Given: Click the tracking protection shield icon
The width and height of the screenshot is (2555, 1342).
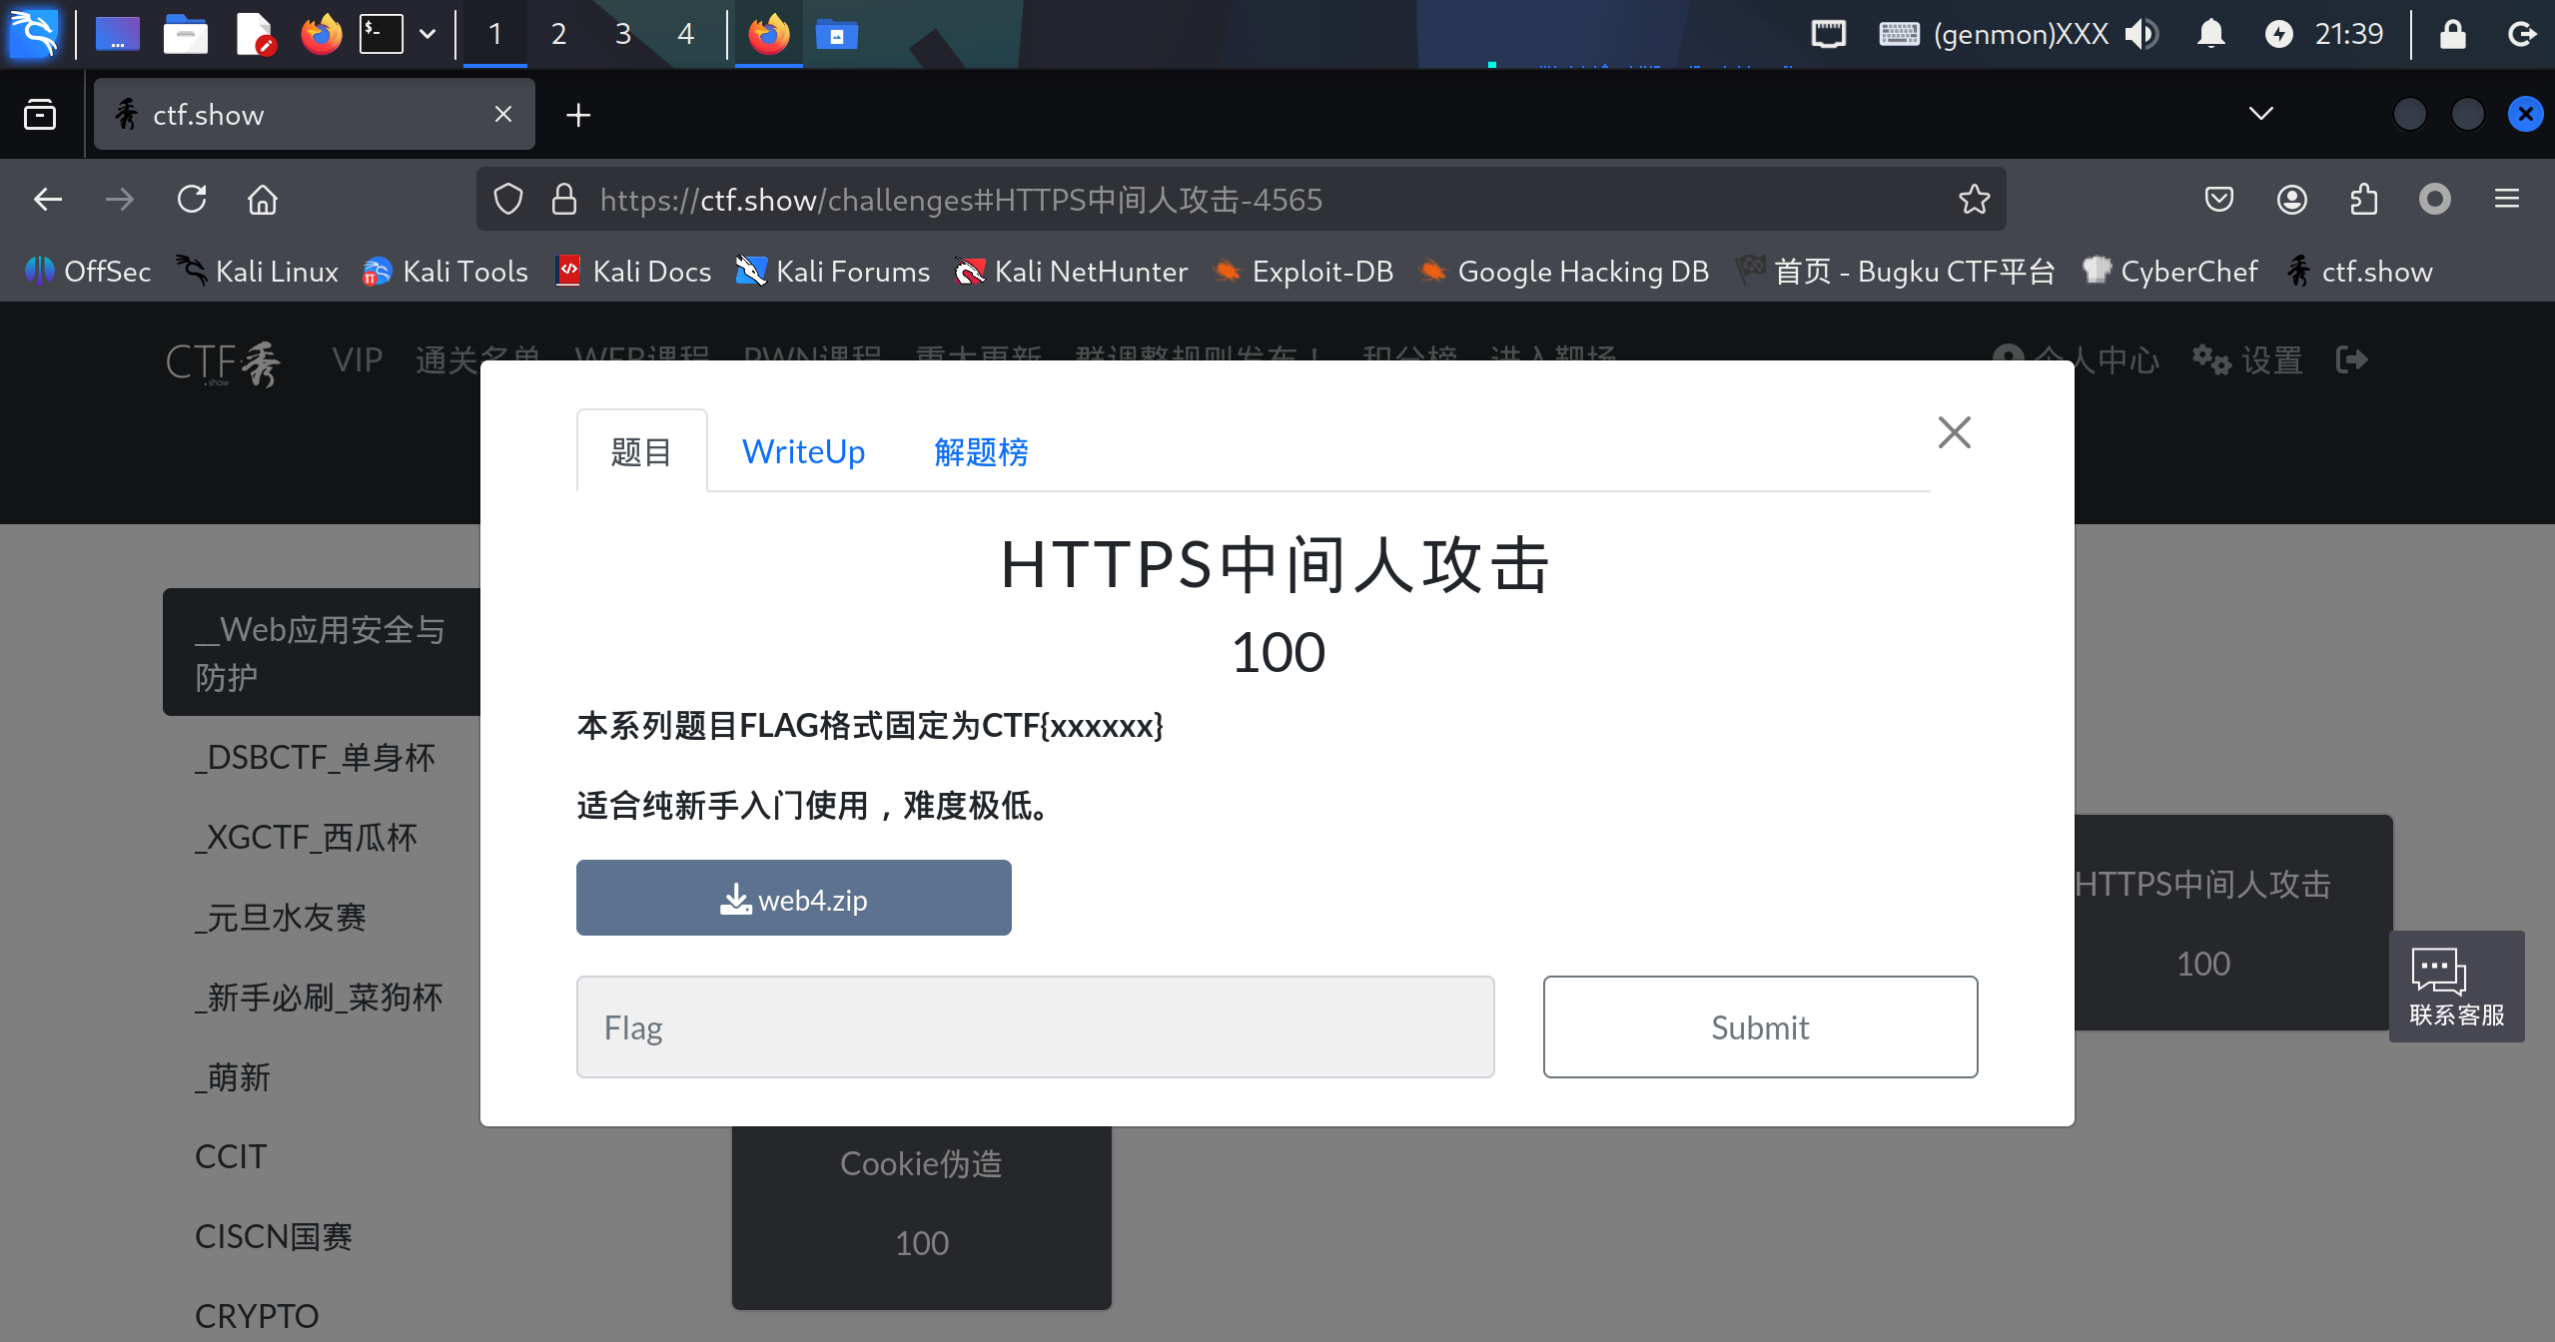Looking at the screenshot, I should coord(508,200).
